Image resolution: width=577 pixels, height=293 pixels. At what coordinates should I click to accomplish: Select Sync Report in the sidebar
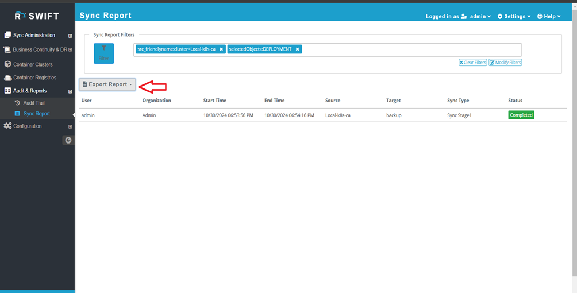[36, 114]
